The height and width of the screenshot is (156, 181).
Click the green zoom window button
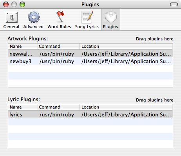point(22,4)
